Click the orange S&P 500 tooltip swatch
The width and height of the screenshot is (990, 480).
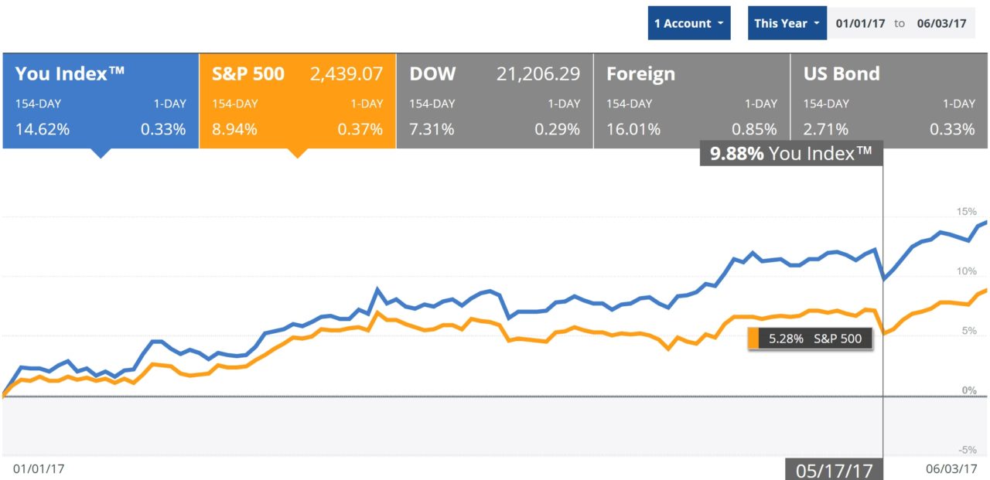coord(753,339)
